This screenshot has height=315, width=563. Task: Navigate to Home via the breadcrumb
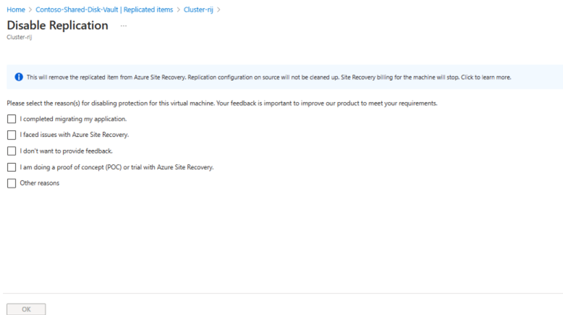(16, 10)
